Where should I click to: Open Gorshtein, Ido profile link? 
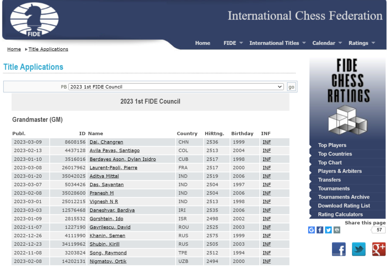pyautogui.click(x=107, y=219)
